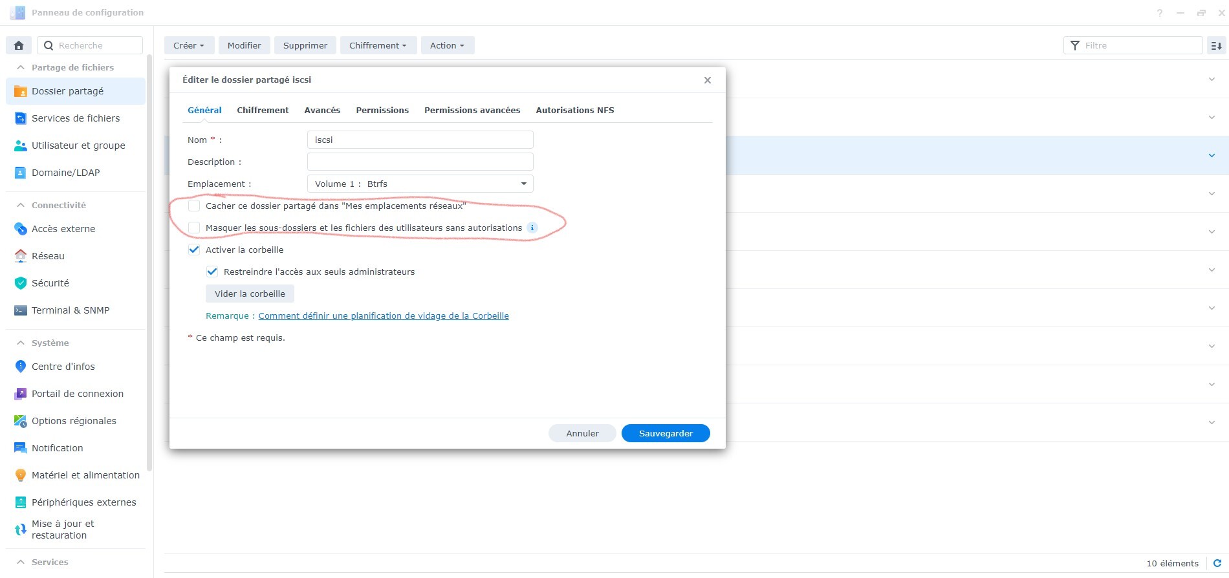Open Mise à jour et restauration icon

(20, 530)
